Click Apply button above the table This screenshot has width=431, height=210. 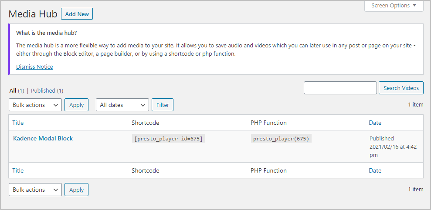click(76, 105)
